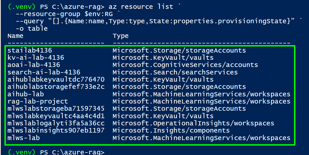Click the aoai-lab-4136 resource name
Screen dimensions: 309x155
(34, 65)
